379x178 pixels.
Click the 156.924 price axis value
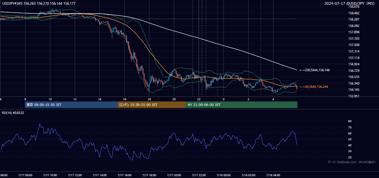[x=354, y=64]
